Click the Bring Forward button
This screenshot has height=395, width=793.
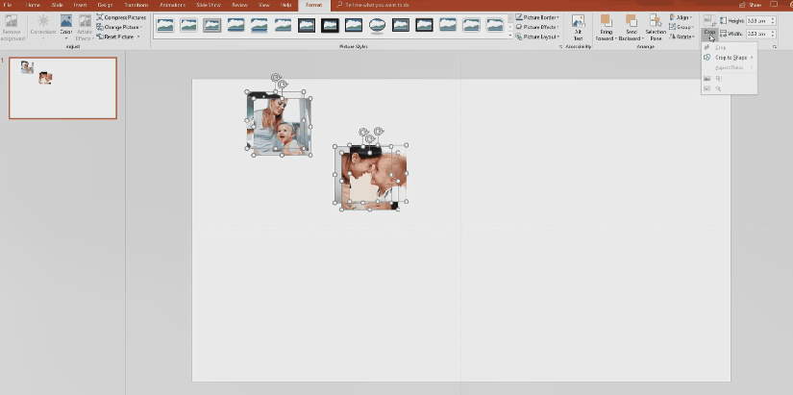[x=605, y=28]
